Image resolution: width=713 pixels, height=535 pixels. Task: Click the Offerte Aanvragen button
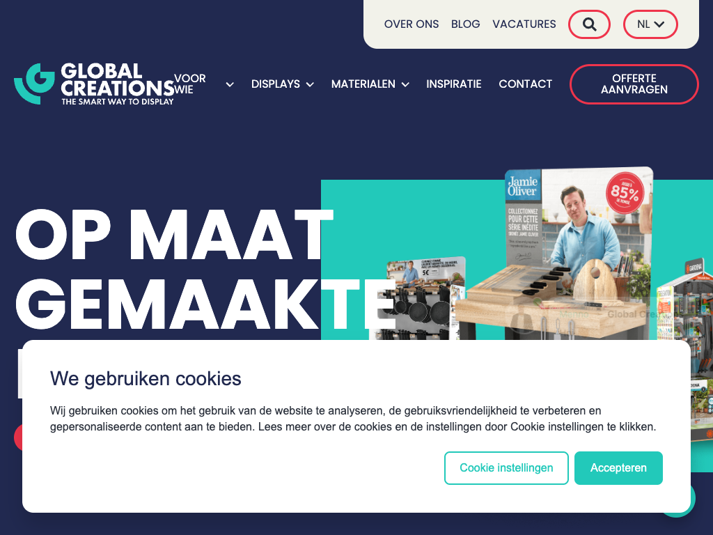634,84
